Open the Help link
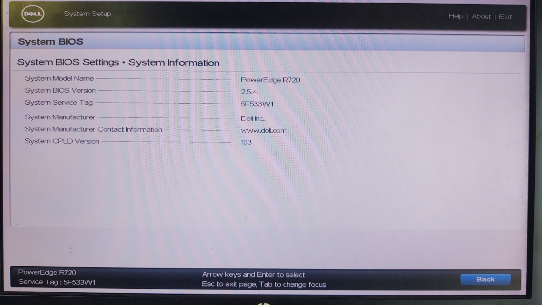Image resolution: width=542 pixels, height=305 pixels. 456,16
